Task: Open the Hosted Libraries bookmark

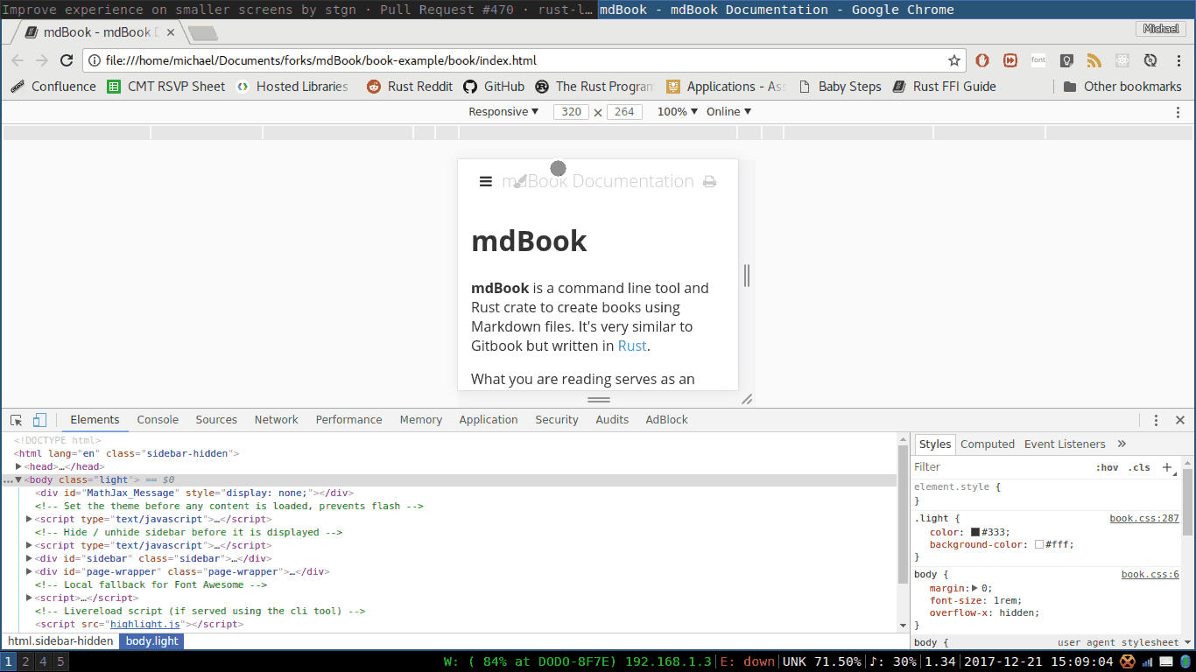Action: (292, 87)
